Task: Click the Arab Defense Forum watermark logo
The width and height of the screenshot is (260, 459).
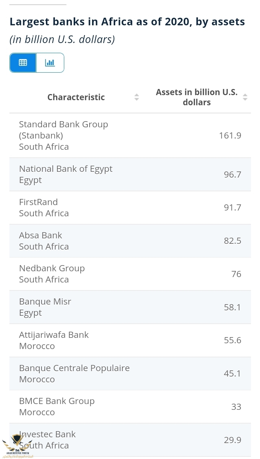Action: point(18,445)
